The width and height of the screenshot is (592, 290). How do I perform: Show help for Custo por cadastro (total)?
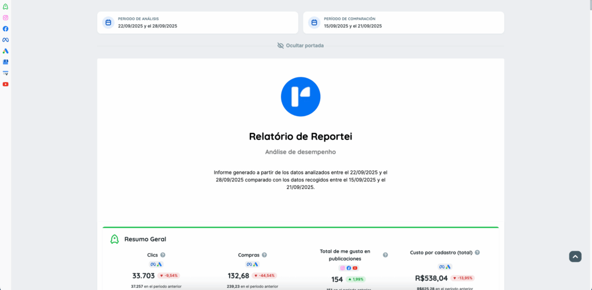click(x=478, y=252)
